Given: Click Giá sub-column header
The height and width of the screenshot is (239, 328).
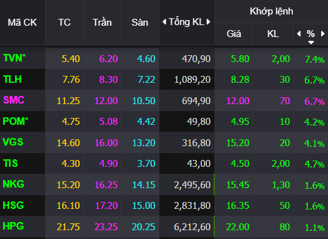Looking at the screenshot, I should (x=234, y=34).
